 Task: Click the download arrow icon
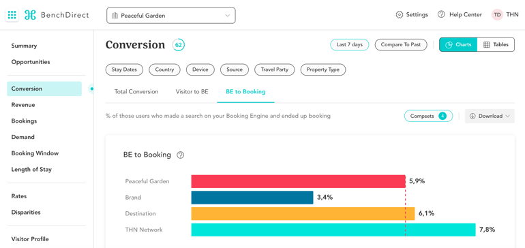coord(472,116)
